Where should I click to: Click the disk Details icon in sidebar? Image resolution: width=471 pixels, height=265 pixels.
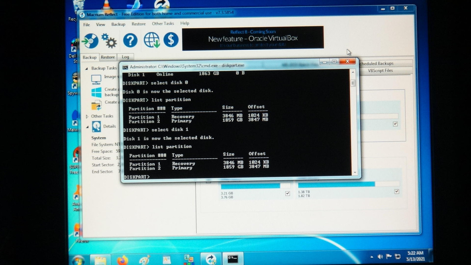pyautogui.click(x=96, y=127)
